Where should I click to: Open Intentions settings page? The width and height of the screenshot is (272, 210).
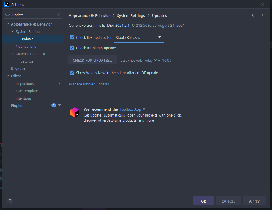pyautogui.click(x=23, y=98)
